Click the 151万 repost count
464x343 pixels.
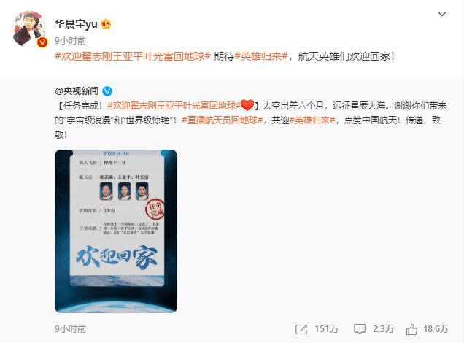point(326,329)
